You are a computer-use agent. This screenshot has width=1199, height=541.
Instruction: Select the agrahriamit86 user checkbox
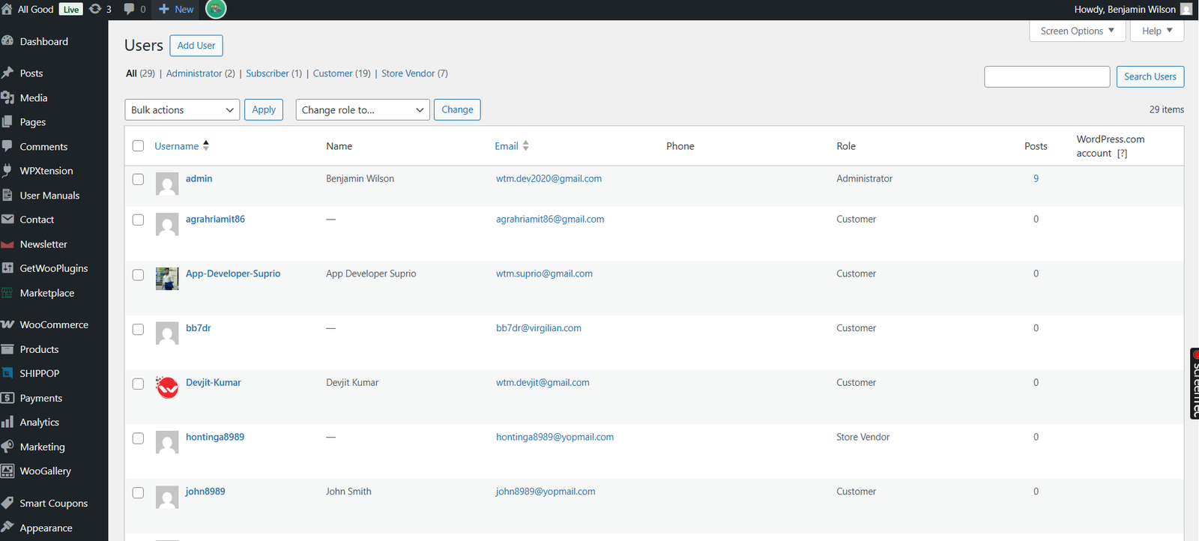pyautogui.click(x=138, y=220)
